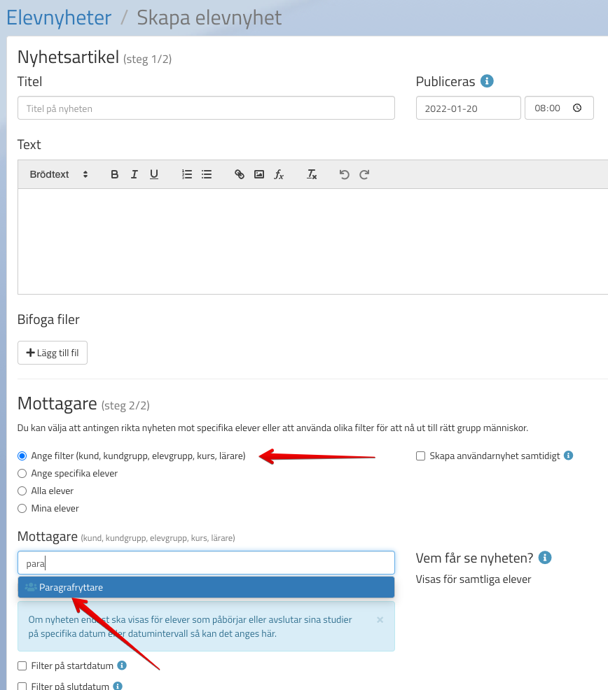Open the Brödtext paragraph style dropdown
Screen dimensions: 608x690
pyautogui.click(x=59, y=174)
